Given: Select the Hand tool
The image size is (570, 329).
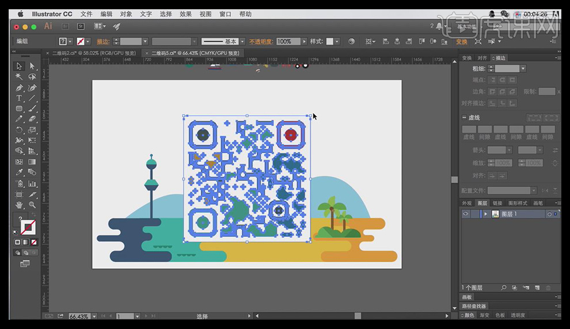Looking at the screenshot, I should [x=20, y=205].
